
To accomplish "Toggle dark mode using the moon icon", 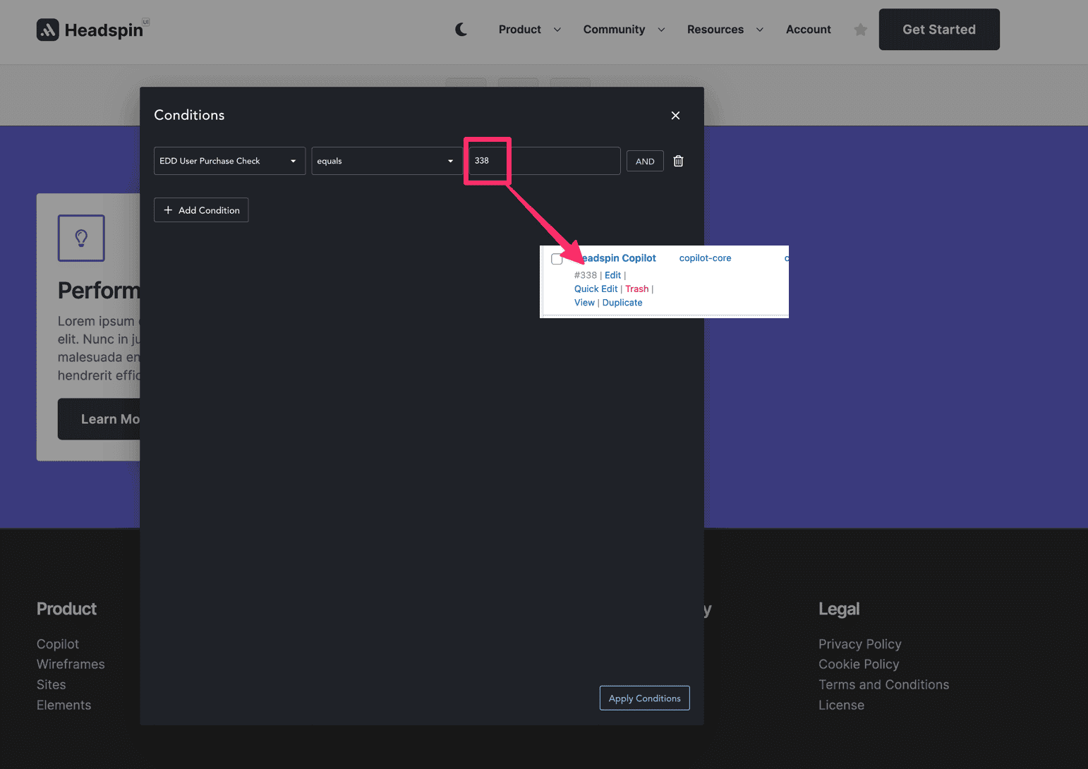I will click(x=461, y=29).
